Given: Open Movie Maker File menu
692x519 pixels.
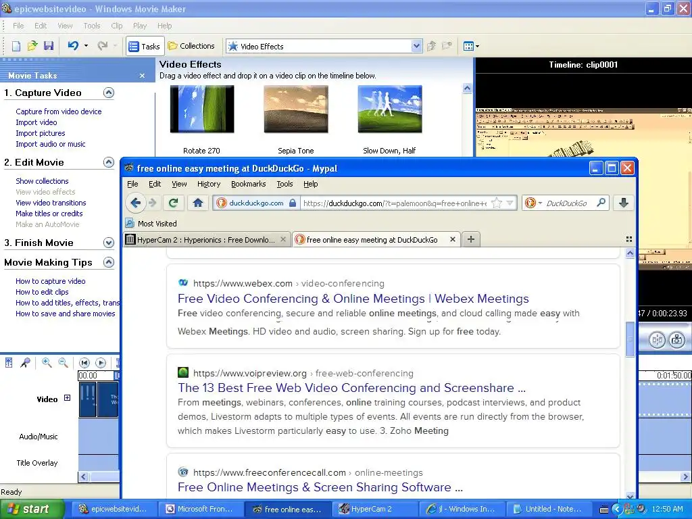Looking at the screenshot, I should point(18,26).
